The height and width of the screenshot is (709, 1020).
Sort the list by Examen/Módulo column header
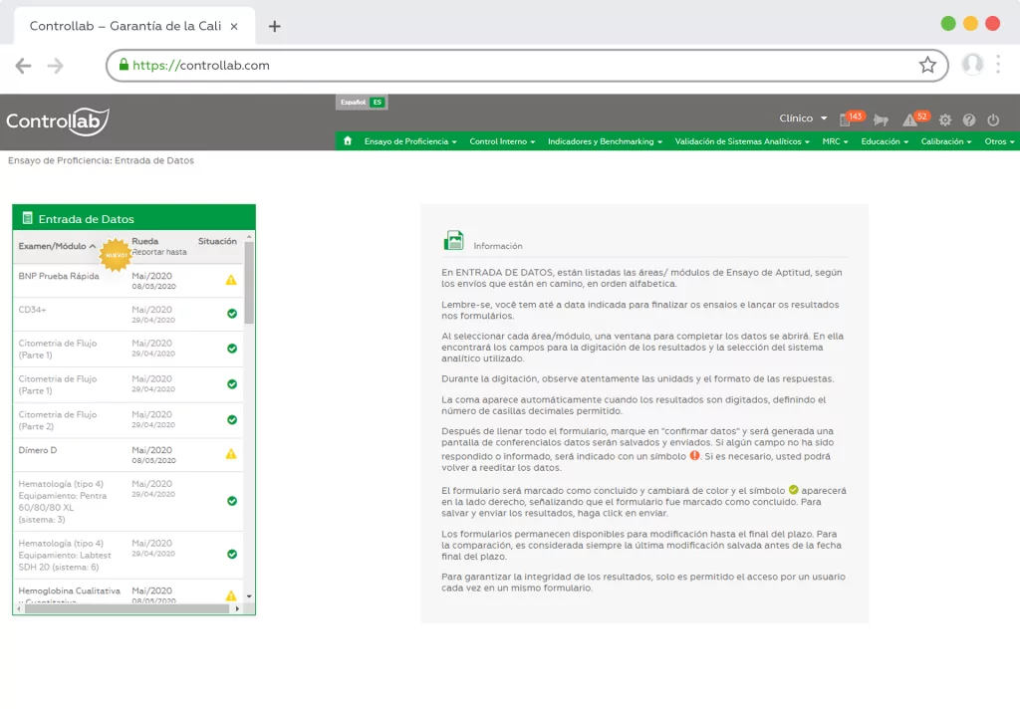coord(57,246)
